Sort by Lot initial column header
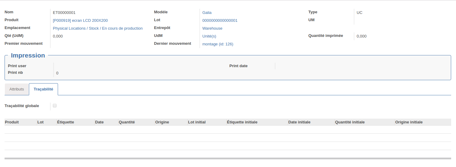 coord(207,122)
